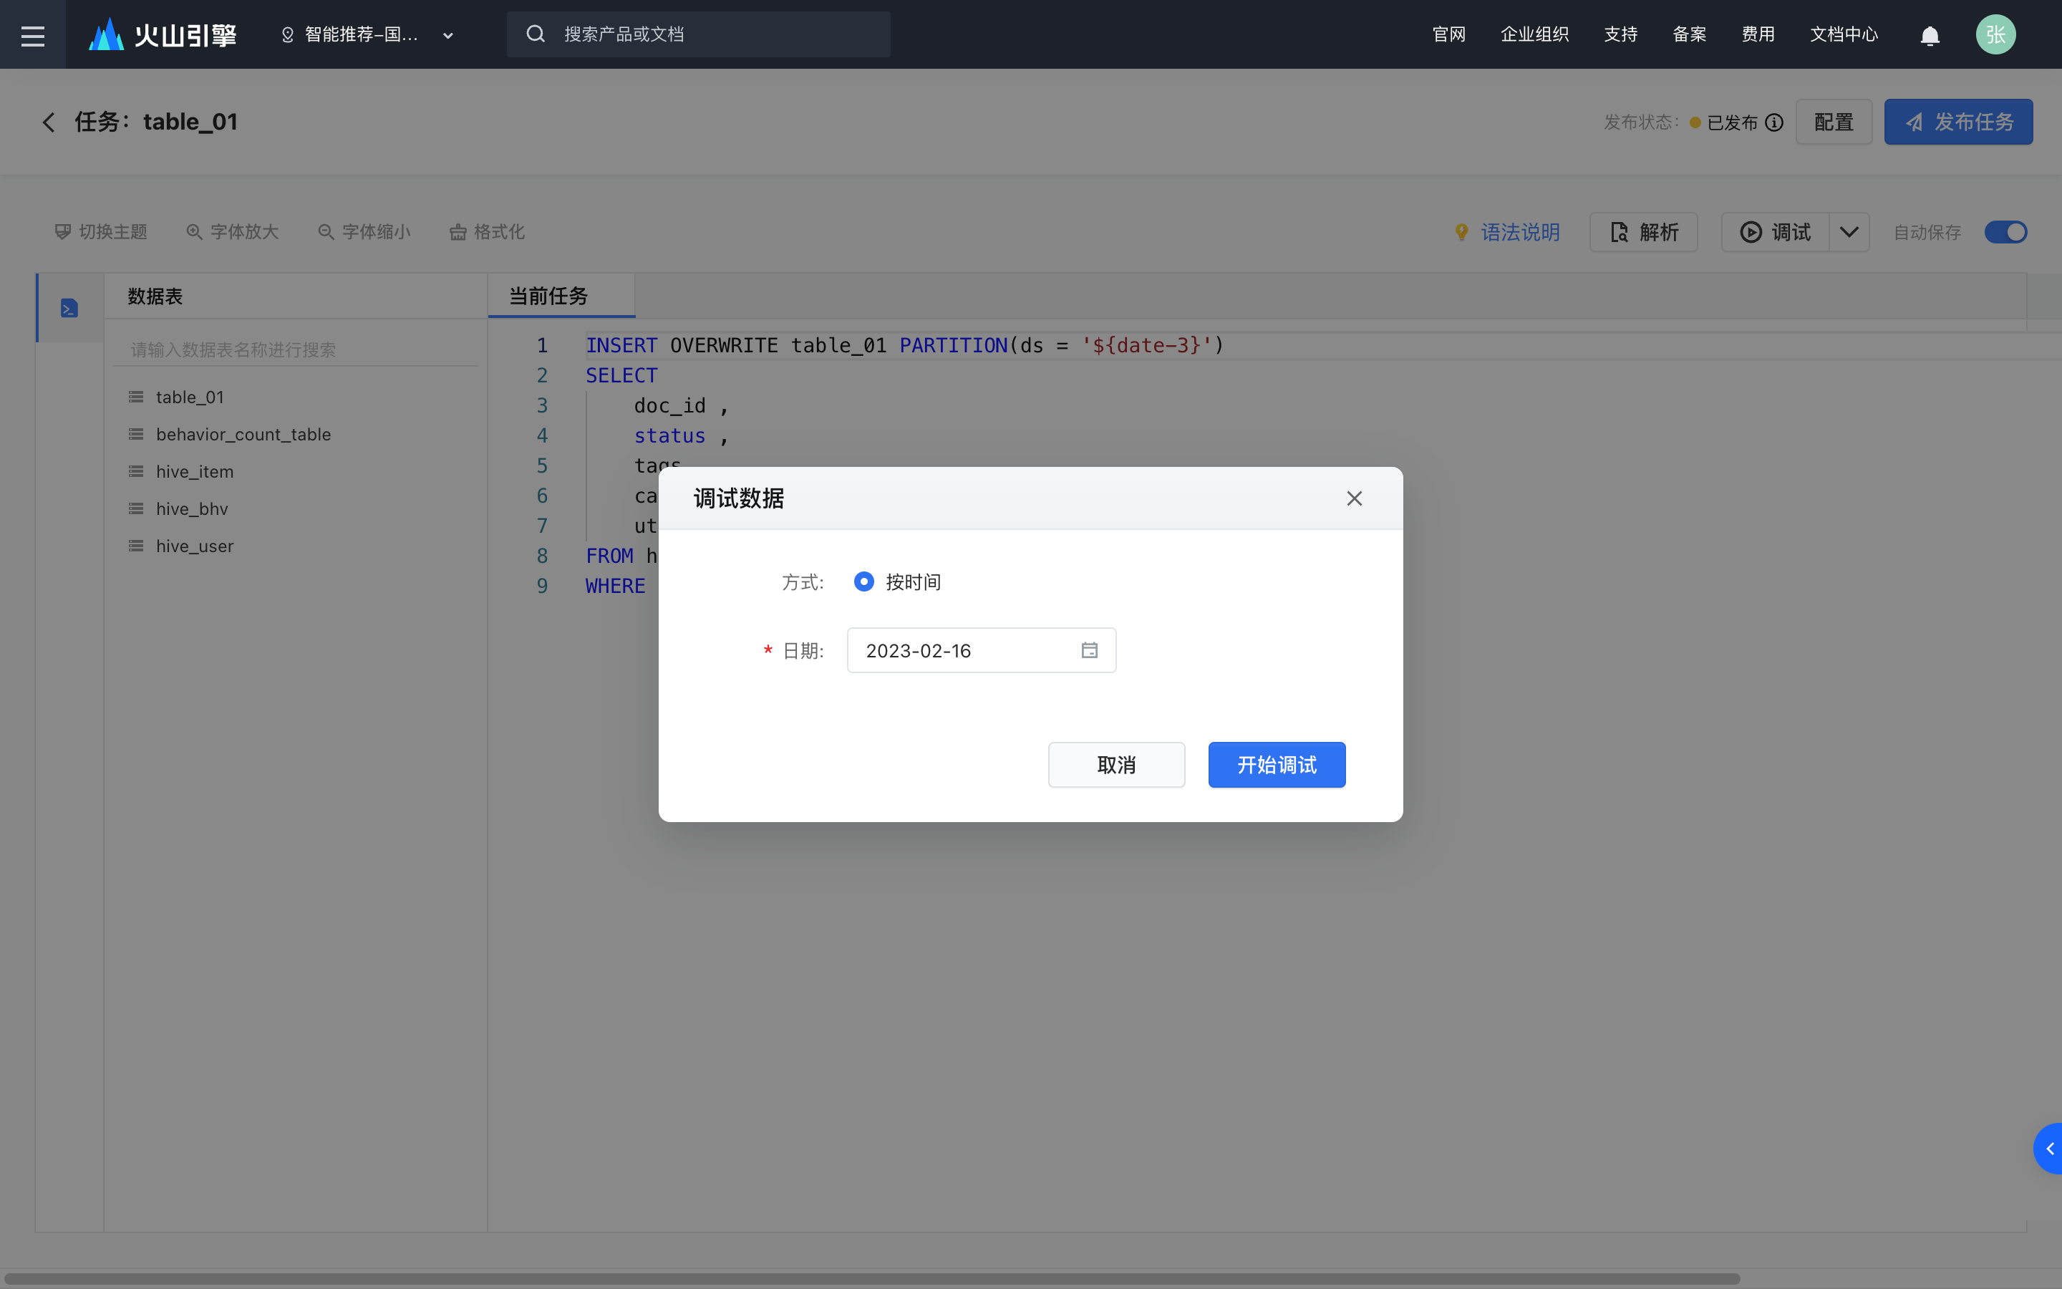This screenshot has width=2062, height=1289.
Task: Open 支持 in the top navigation
Action: pyautogui.click(x=1621, y=34)
